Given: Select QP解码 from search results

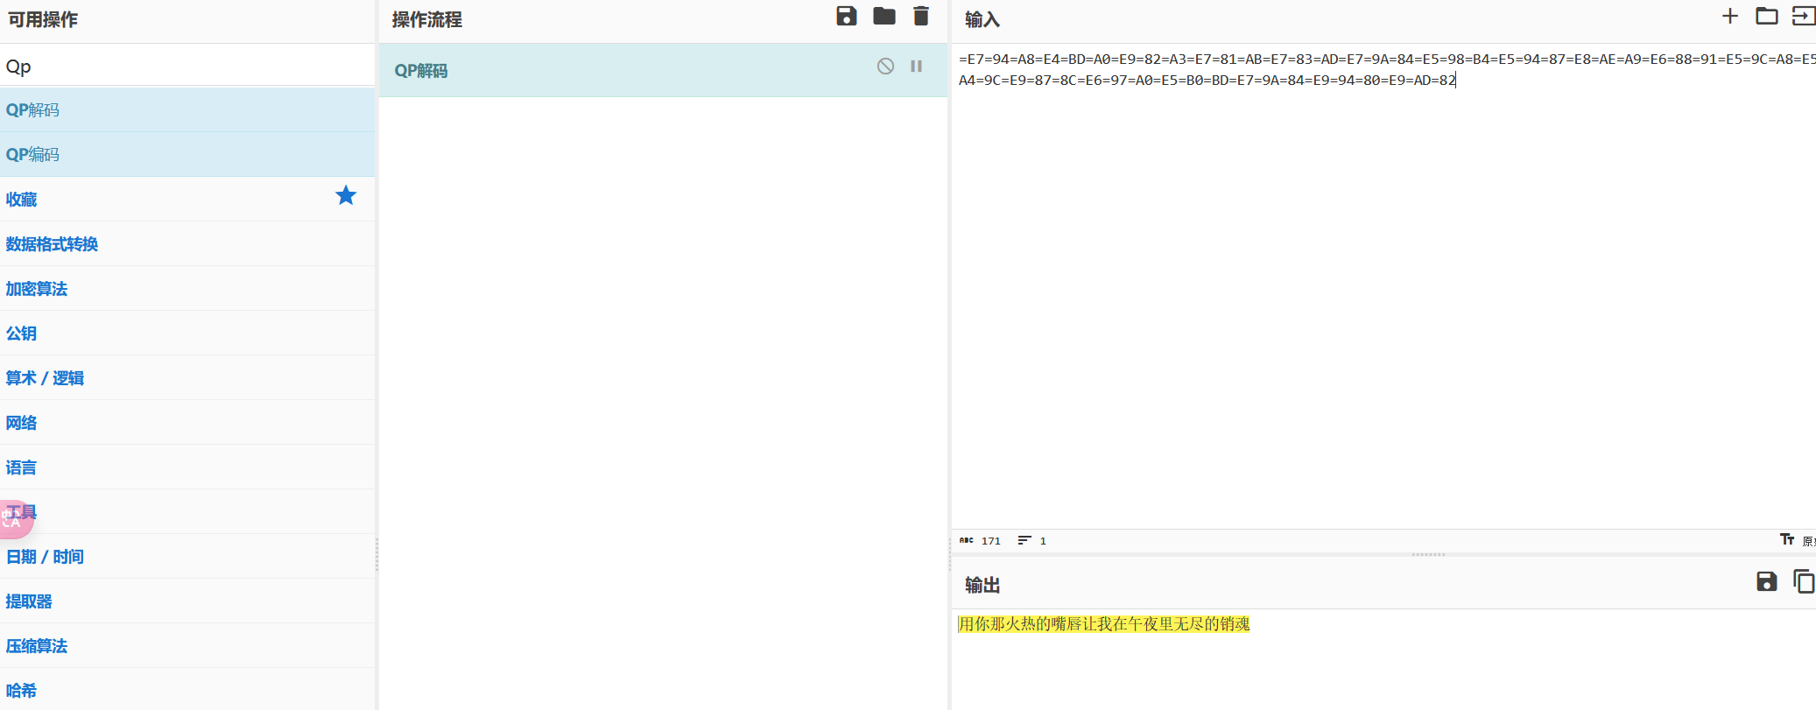Looking at the screenshot, I should coord(33,110).
